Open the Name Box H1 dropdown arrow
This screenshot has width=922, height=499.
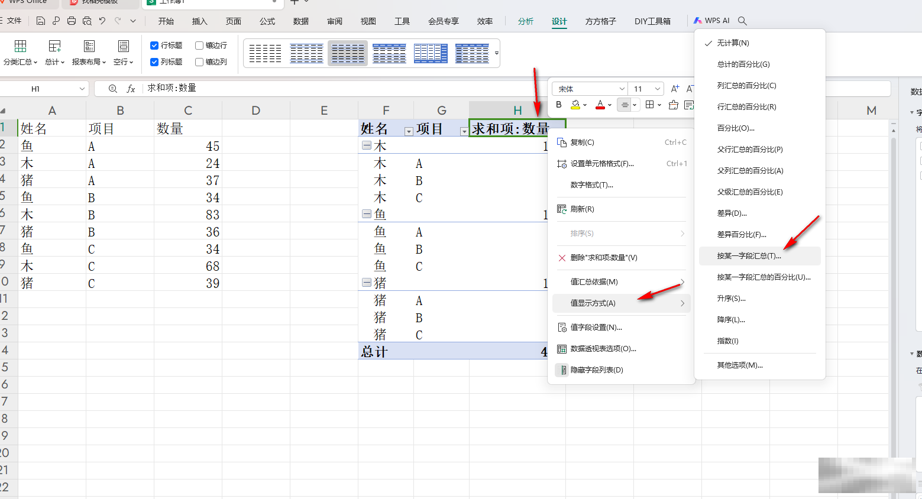point(82,89)
